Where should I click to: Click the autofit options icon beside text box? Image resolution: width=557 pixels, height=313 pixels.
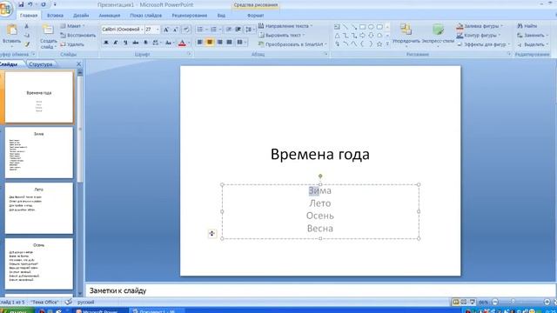[212, 234]
